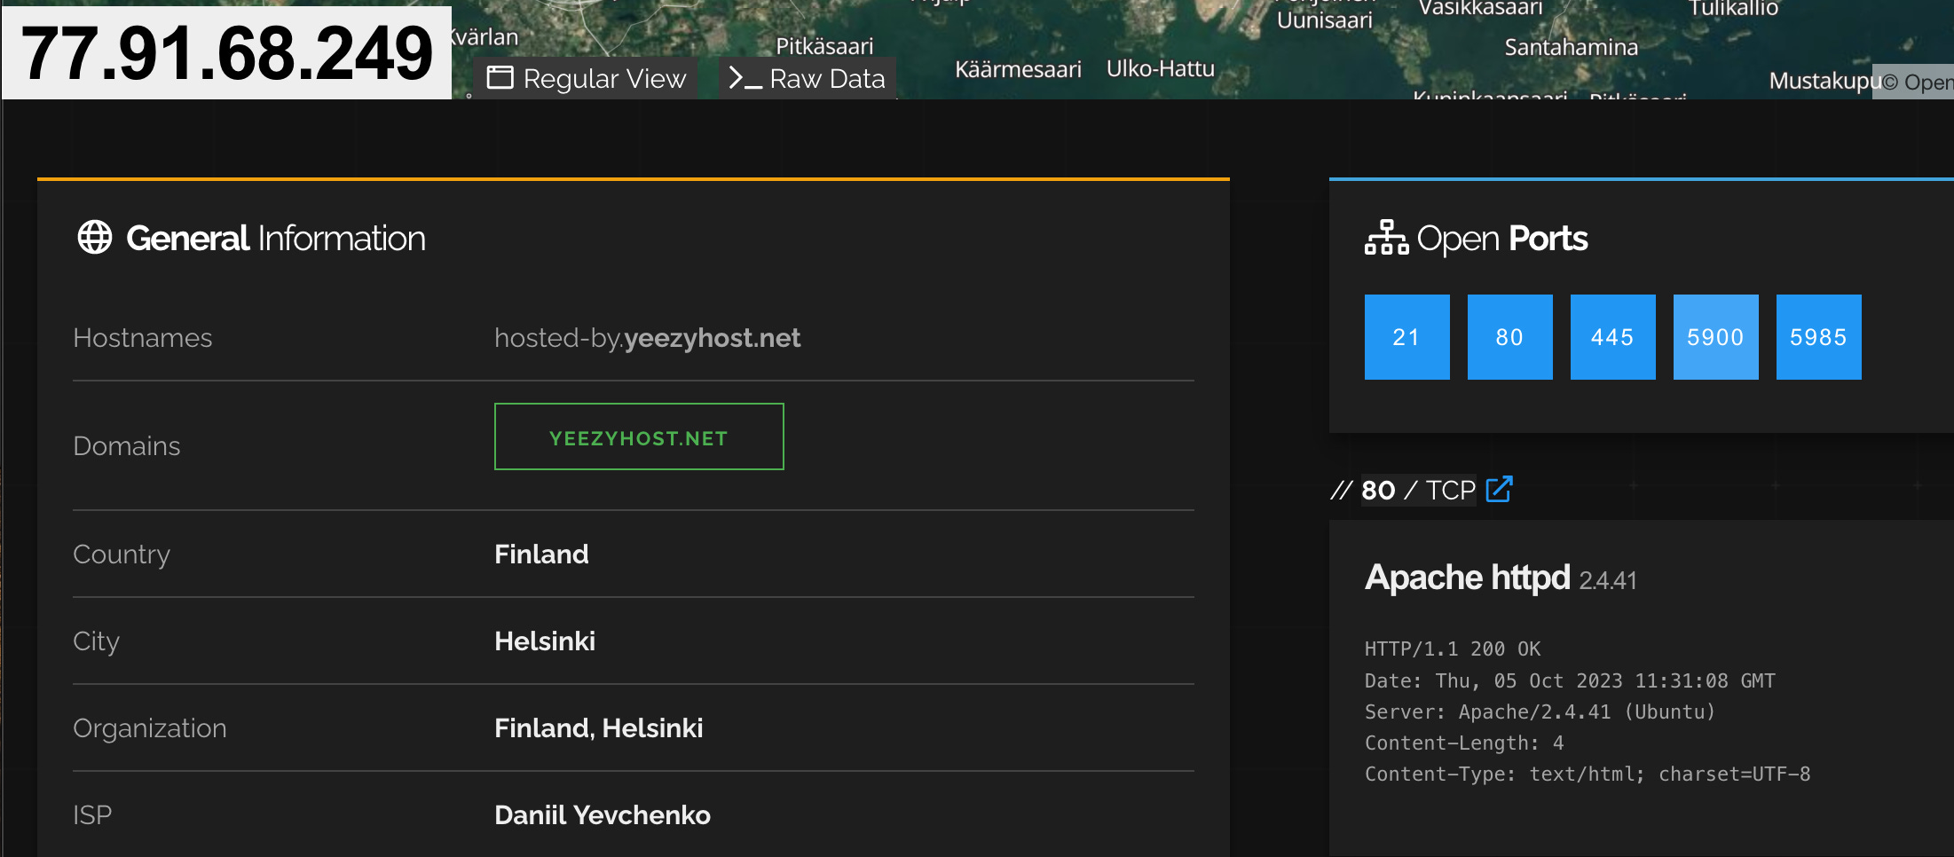Viewport: 1954px width, 857px height.
Task: Click the Hostnames field label
Action: [143, 338]
